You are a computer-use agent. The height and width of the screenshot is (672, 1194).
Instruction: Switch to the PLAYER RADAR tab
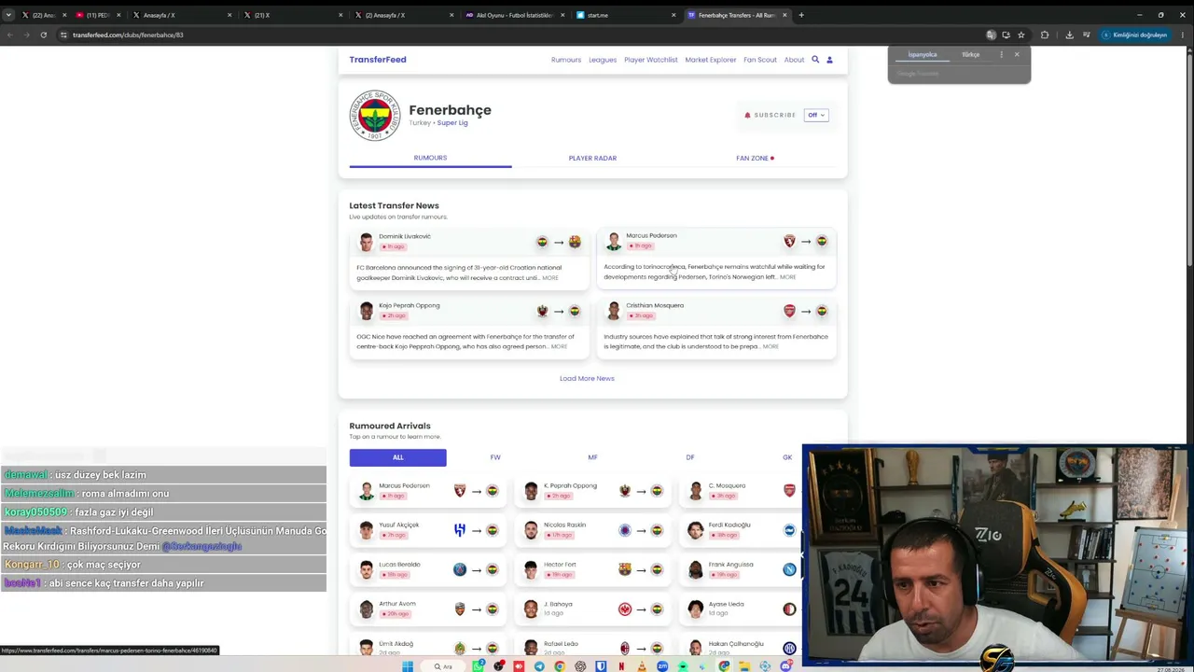[x=592, y=158]
